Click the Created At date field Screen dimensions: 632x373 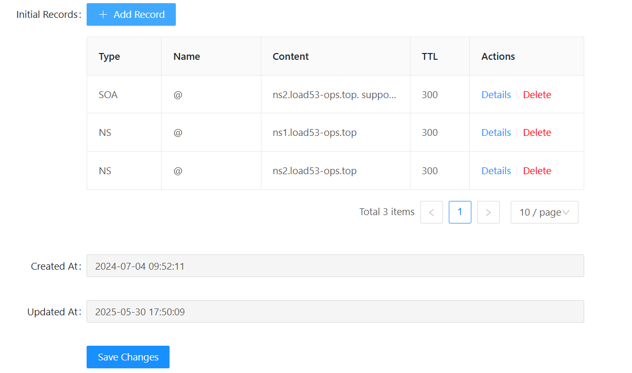point(335,266)
